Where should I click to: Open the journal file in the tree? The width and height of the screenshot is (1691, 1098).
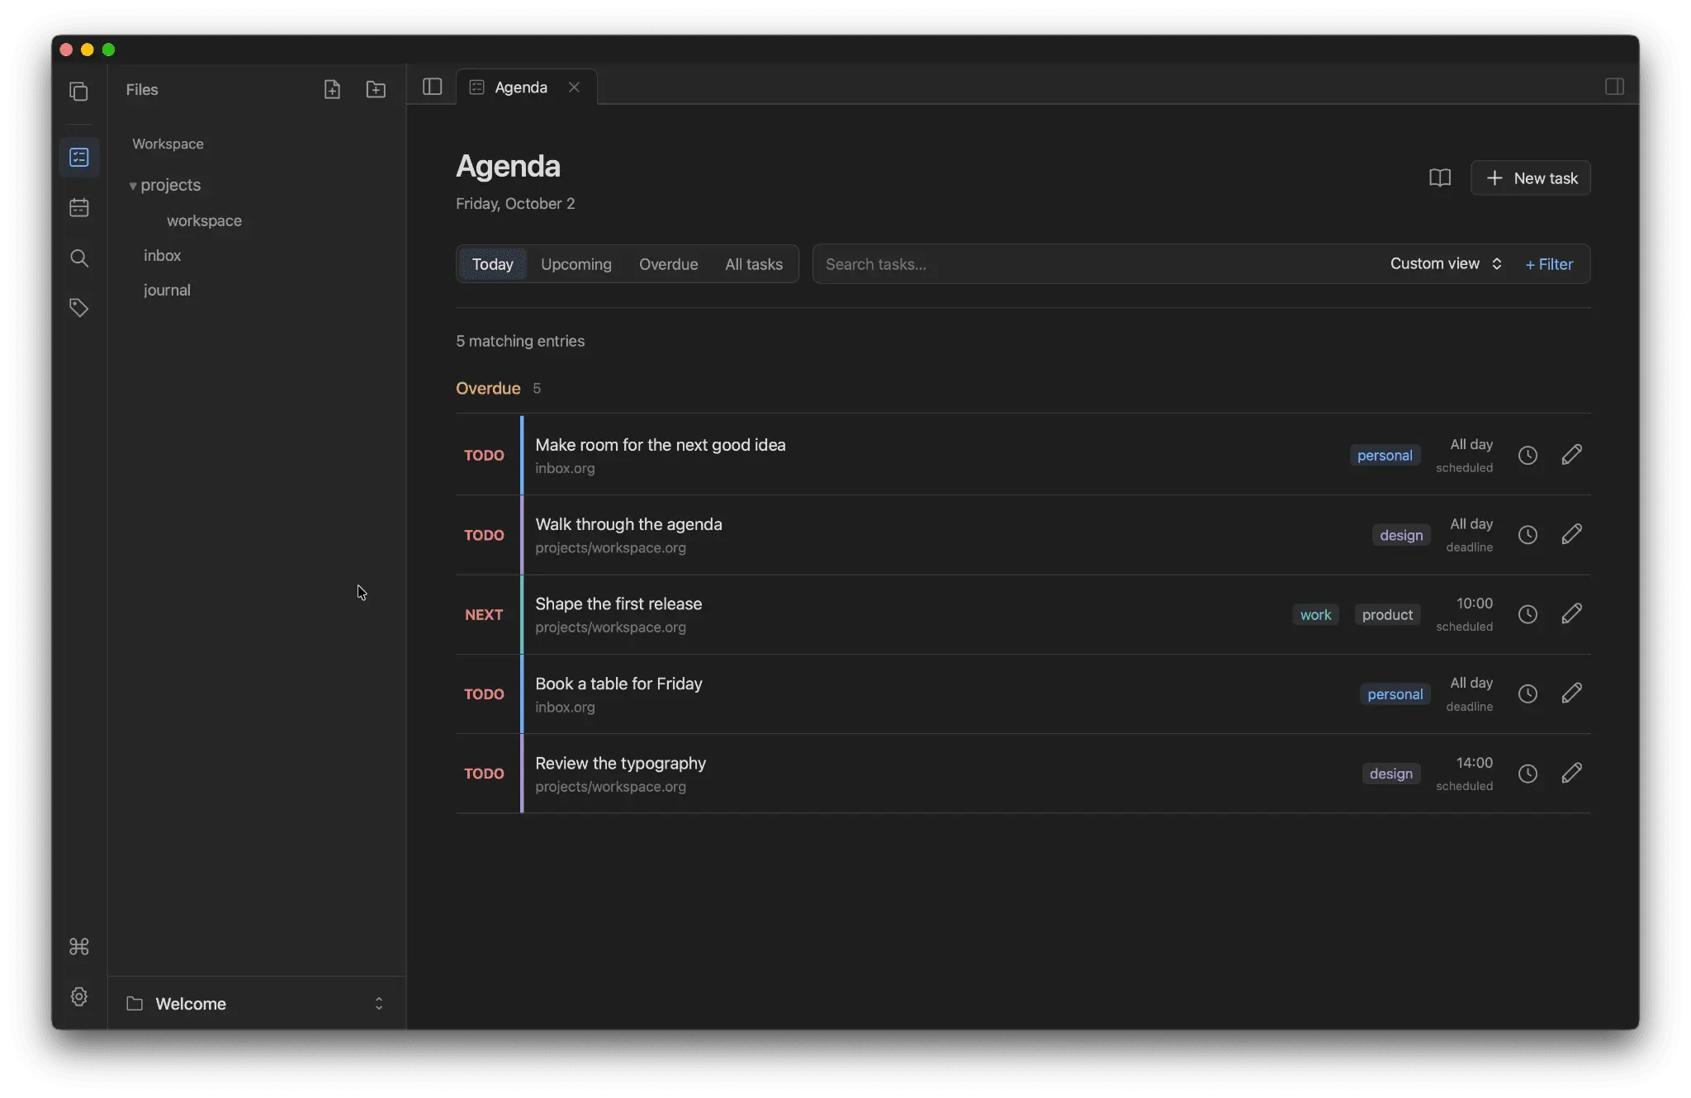pyautogui.click(x=167, y=290)
